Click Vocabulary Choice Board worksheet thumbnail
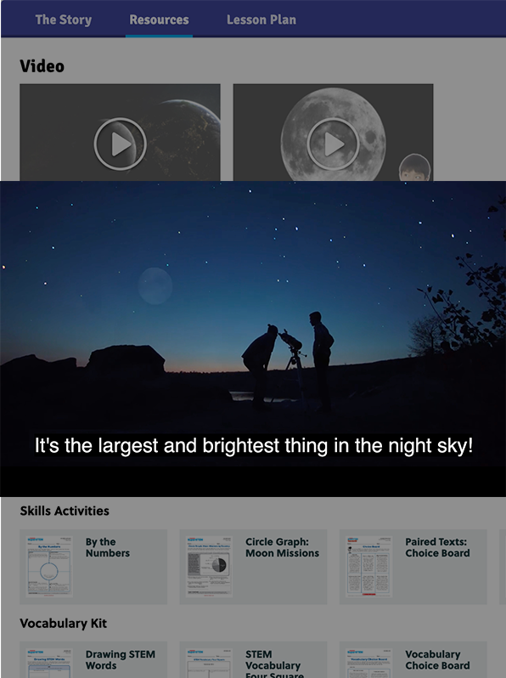Image resolution: width=506 pixels, height=678 pixels. (x=369, y=664)
